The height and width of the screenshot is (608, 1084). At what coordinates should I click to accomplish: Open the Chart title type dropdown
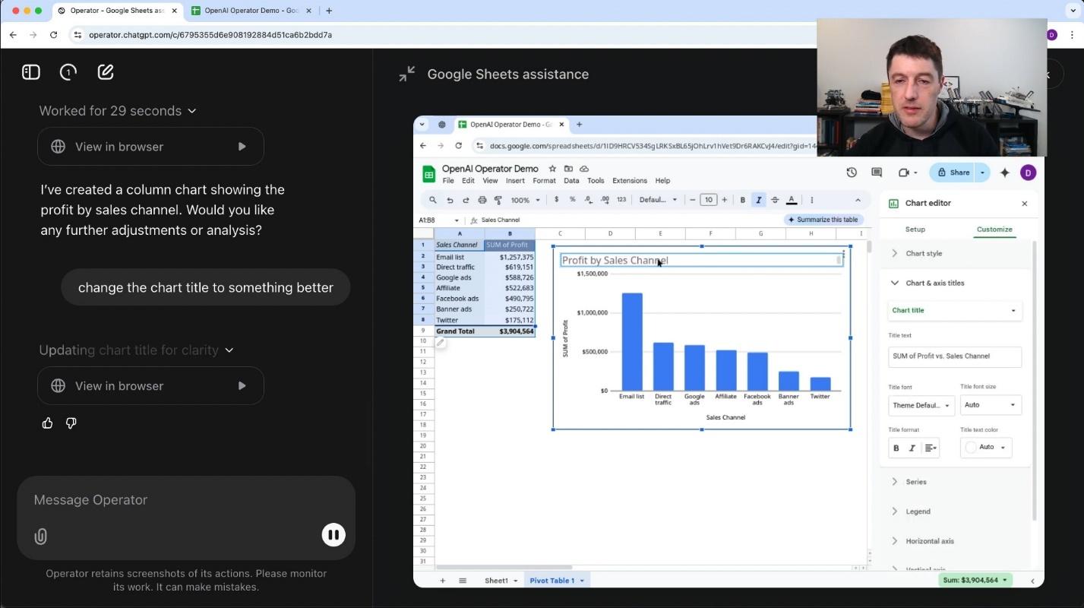(955, 311)
